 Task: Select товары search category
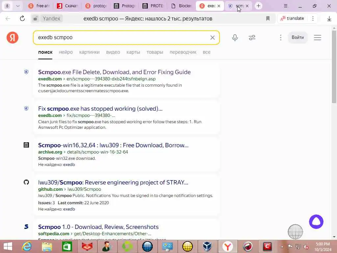[155, 52]
